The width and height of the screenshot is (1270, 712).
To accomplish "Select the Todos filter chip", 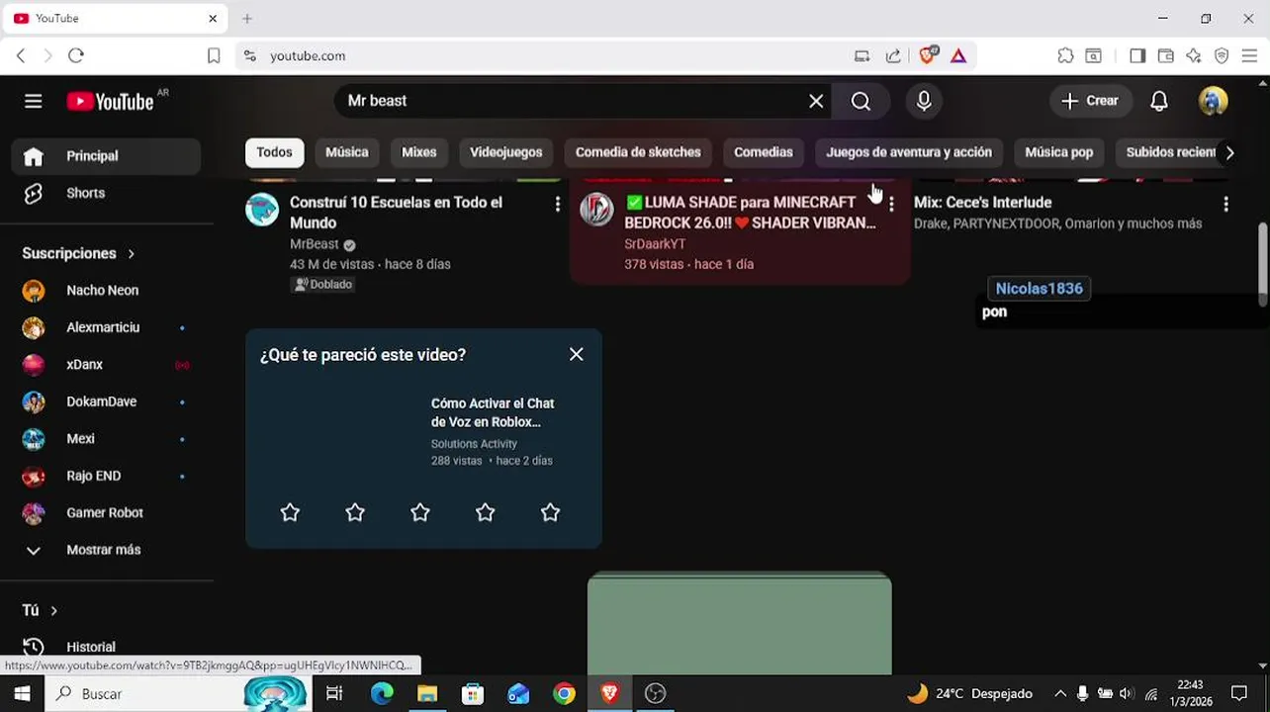I will pyautogui.click(x=274, y=152).
